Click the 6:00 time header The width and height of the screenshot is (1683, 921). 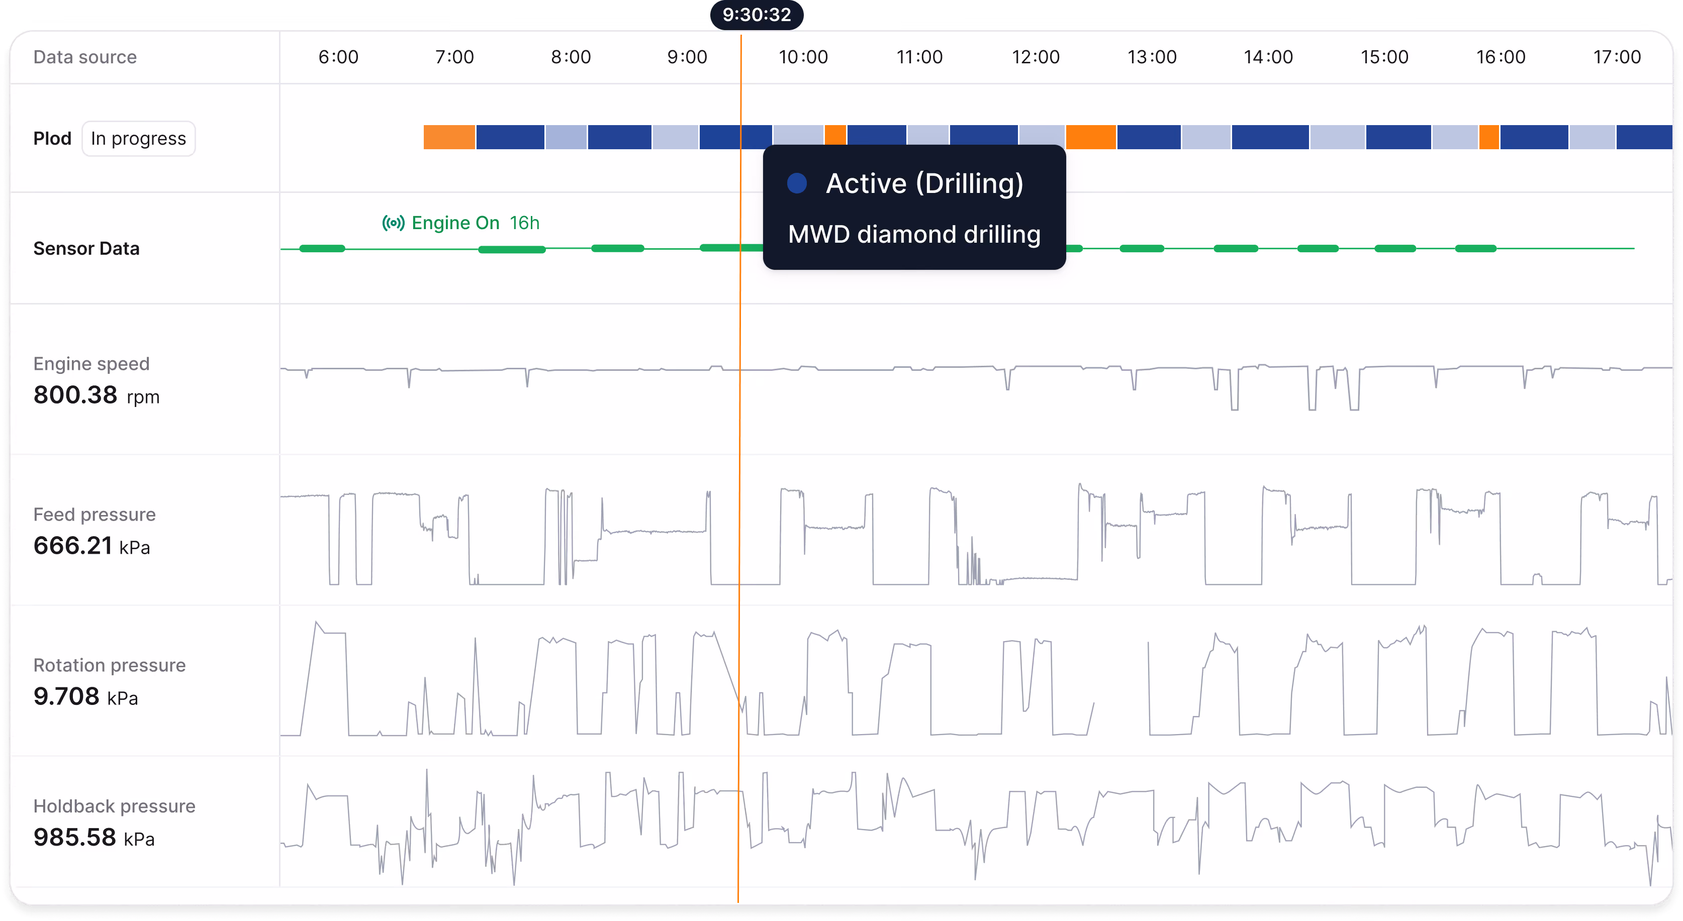338,57
